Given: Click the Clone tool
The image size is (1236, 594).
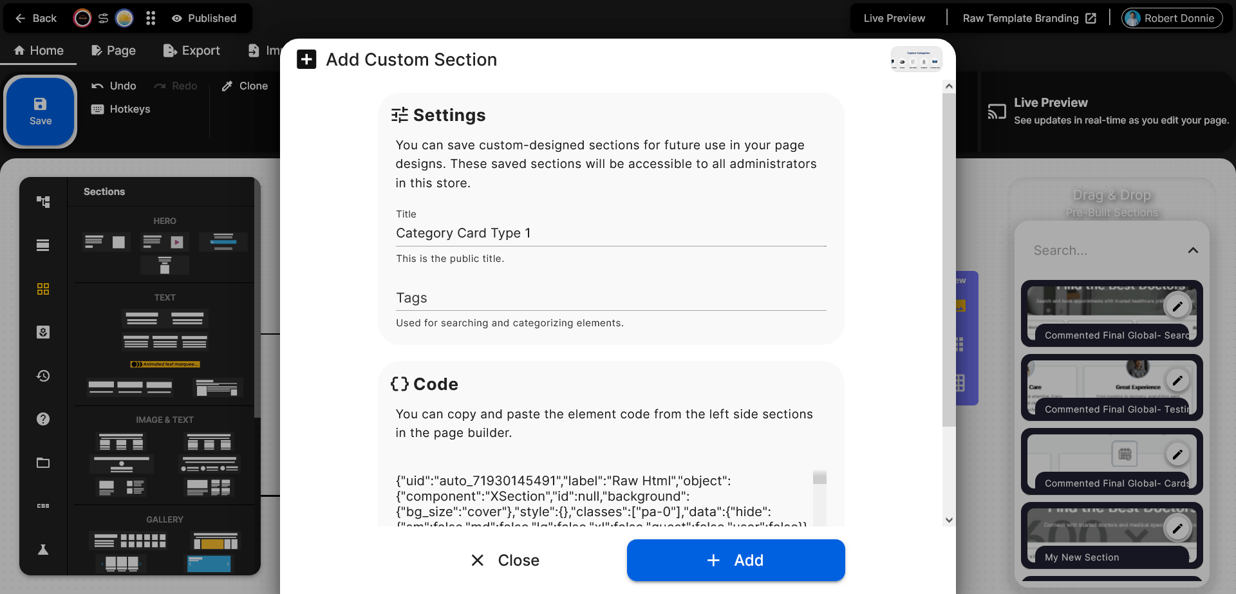Looking at the screenshot, I should click(x=245, y=86).
